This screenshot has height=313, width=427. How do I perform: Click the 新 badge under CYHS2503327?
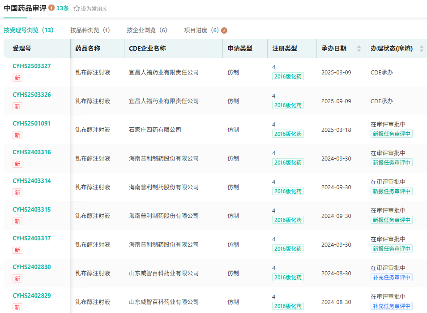[17, 78]
